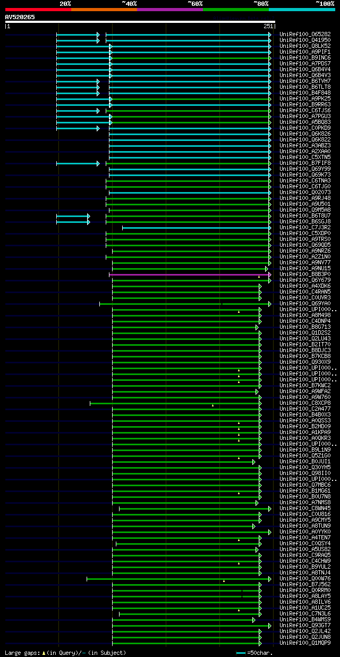The height and width of the screenshot is (657, 340).
Task: Click the green ~80% identity legend segment
Action: [235, 10]
